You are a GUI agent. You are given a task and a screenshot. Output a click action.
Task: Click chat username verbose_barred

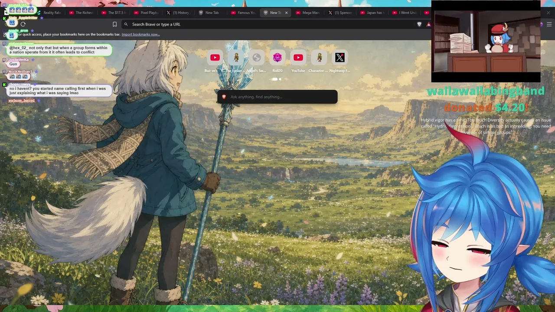[x=22, y=101]
